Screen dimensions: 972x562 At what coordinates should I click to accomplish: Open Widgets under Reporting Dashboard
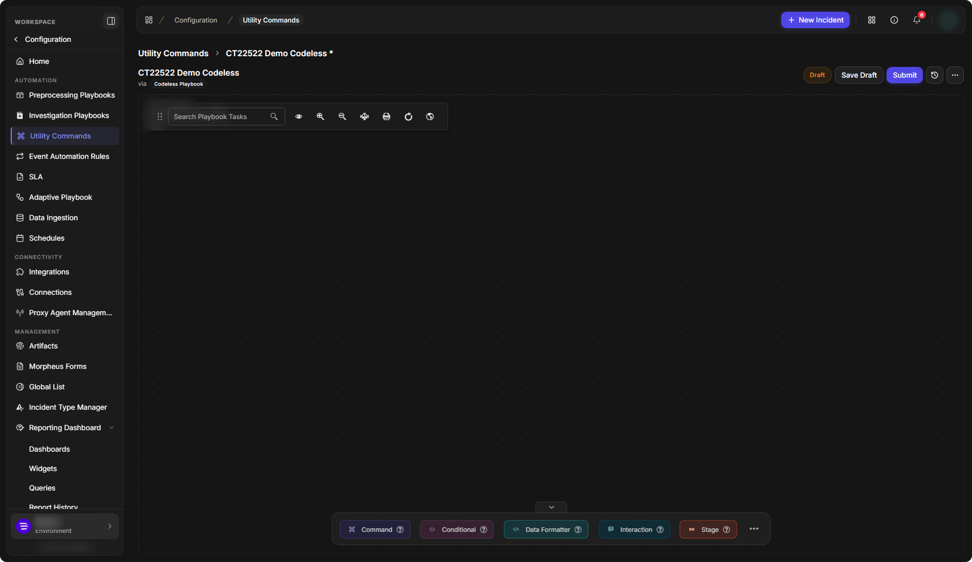[x=43, y=469]
